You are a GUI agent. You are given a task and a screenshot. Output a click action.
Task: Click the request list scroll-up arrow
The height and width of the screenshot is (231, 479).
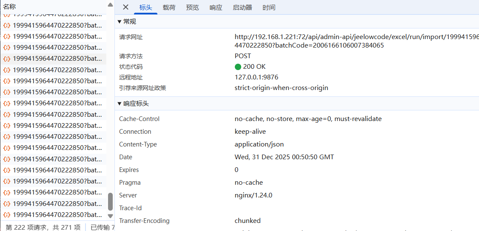pyautogui.click(x=110, y=5)
